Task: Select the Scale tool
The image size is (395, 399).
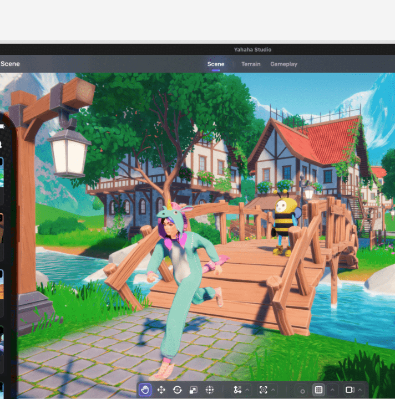Action: click(194, 390)
